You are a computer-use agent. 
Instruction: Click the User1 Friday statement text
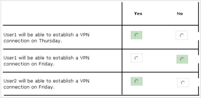point(46,61)
